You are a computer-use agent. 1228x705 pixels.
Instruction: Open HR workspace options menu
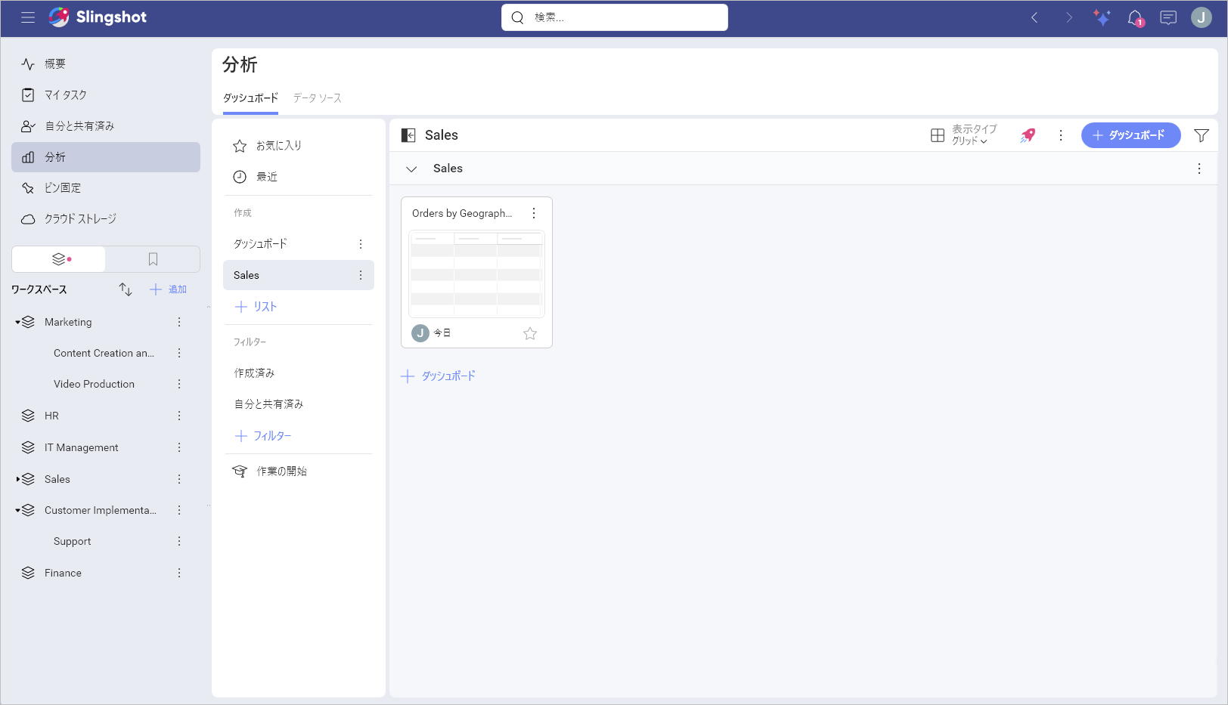pos(179,416)
